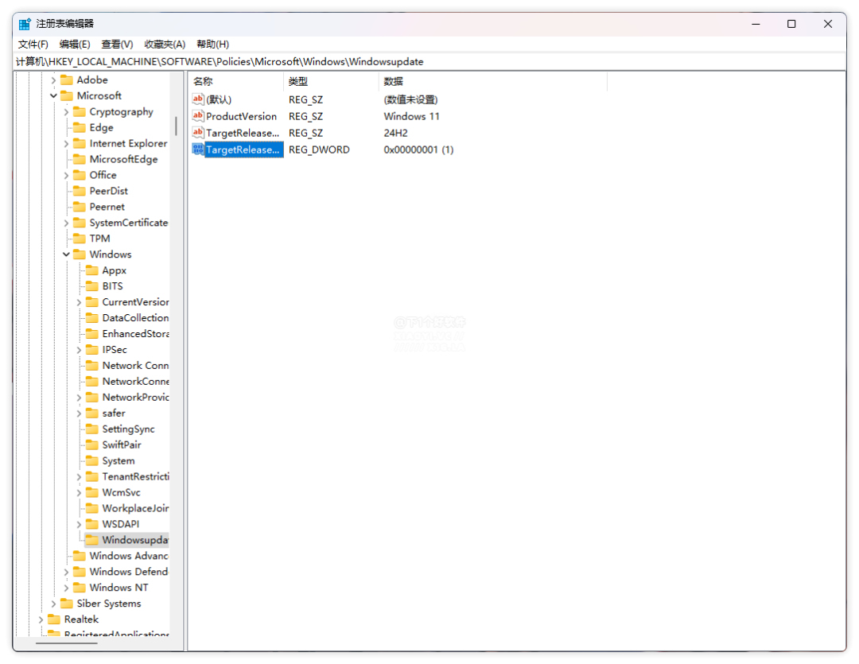Click the 类型 column header

pos(331,82)
